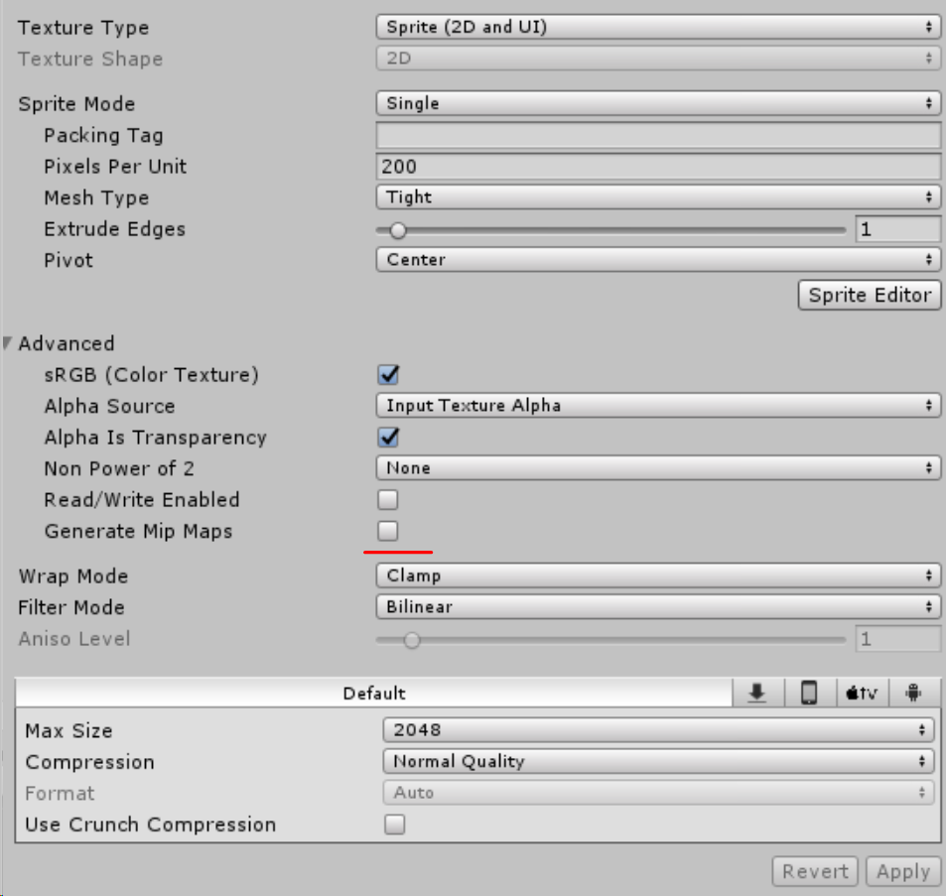Revert the texture import changes
Image resolution: width=946 pixels, height=896 pixels.
coord(814,870)
